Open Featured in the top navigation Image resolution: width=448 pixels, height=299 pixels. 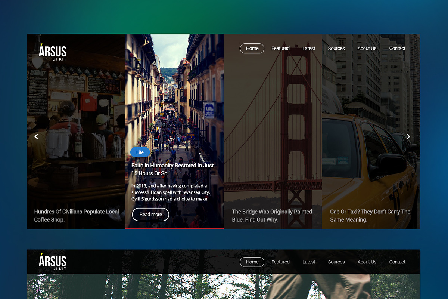point(280,49)
